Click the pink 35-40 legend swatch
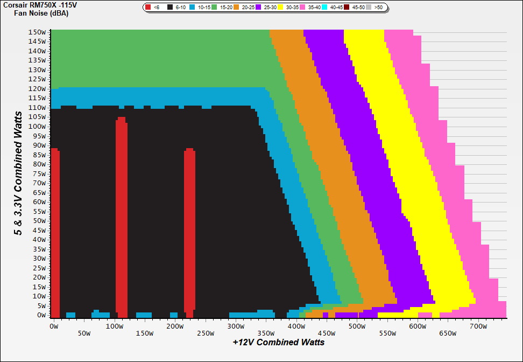The width and height of the screenshot is (523, 362). [302, 8]
